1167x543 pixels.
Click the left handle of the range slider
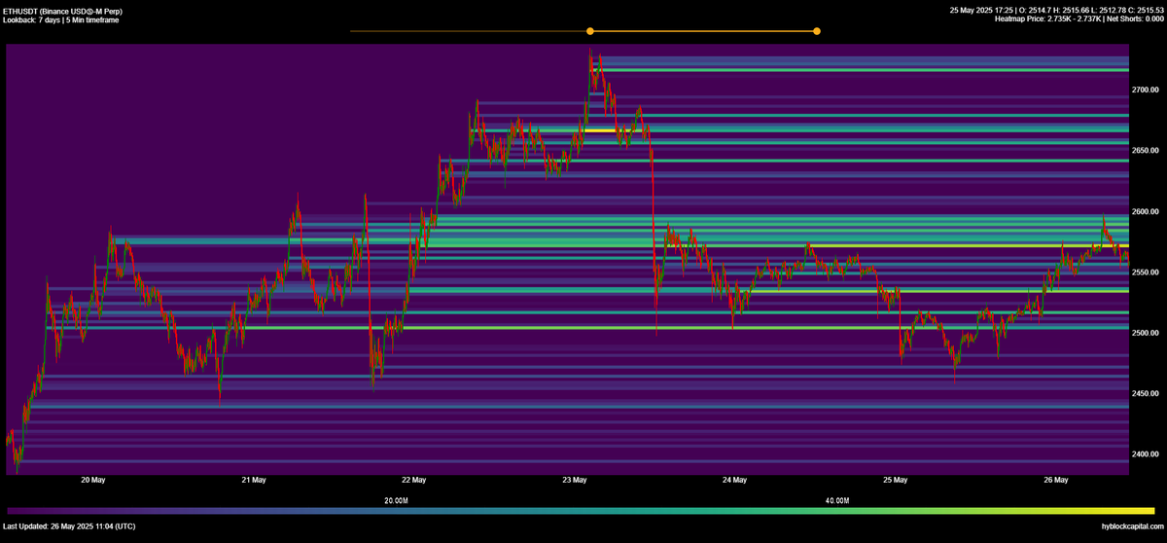click(590, 31)
